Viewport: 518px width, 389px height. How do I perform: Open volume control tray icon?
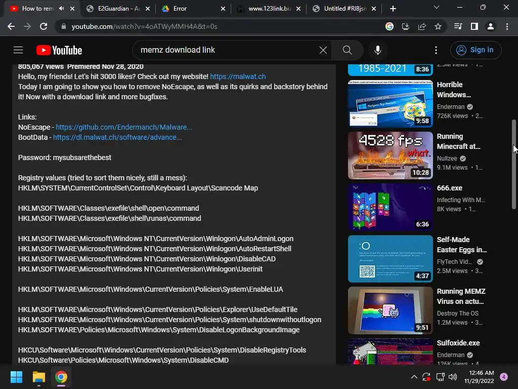453,377
